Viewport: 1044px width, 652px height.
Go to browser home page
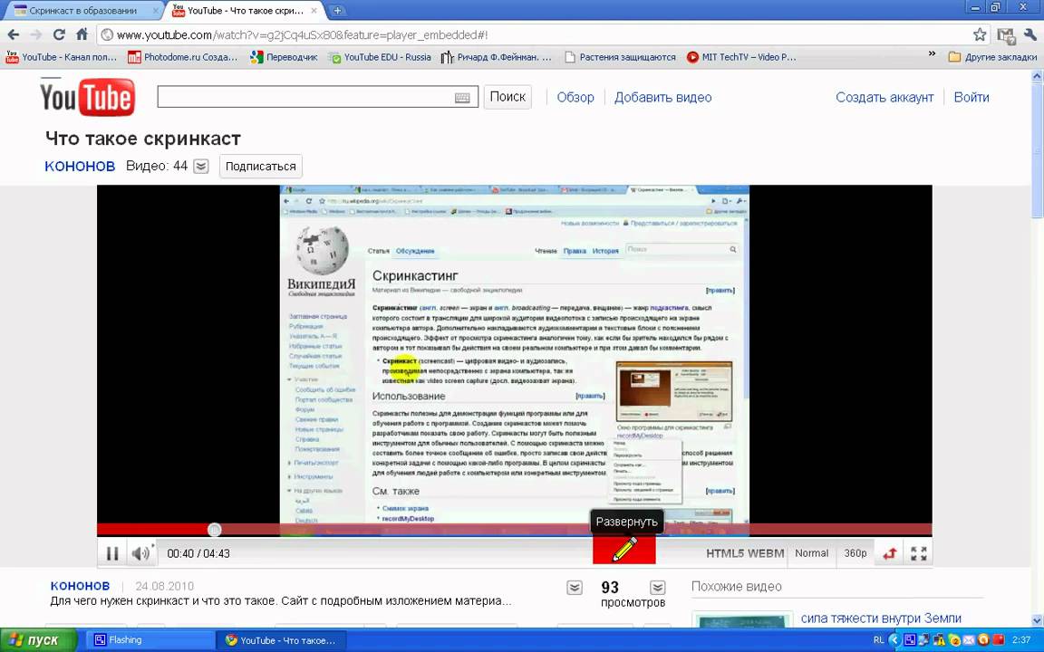point(82,34)
